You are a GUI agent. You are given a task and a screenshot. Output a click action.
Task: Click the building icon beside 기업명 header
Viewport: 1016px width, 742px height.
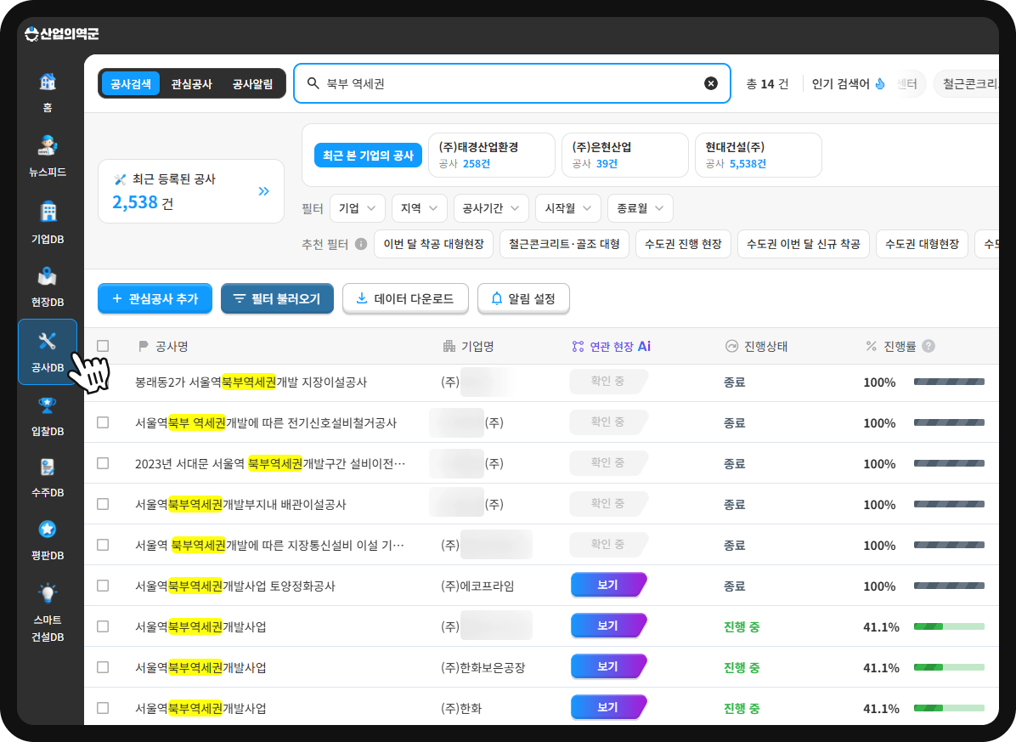[449, 347]
